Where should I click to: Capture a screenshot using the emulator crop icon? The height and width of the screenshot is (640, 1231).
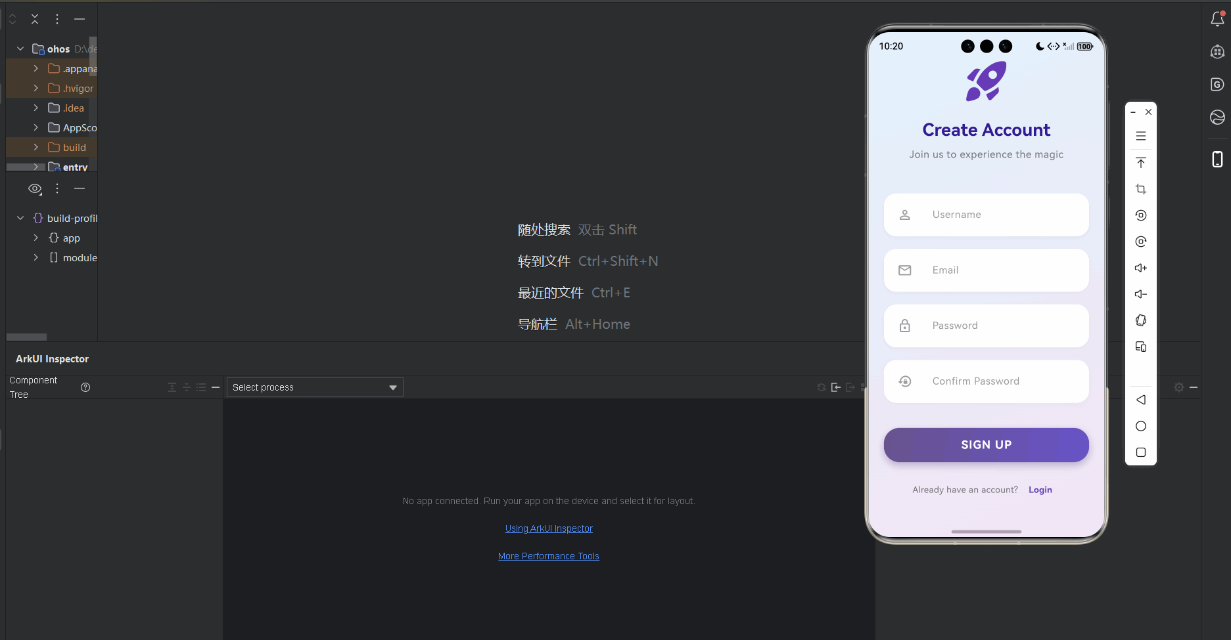(1140, 189)
